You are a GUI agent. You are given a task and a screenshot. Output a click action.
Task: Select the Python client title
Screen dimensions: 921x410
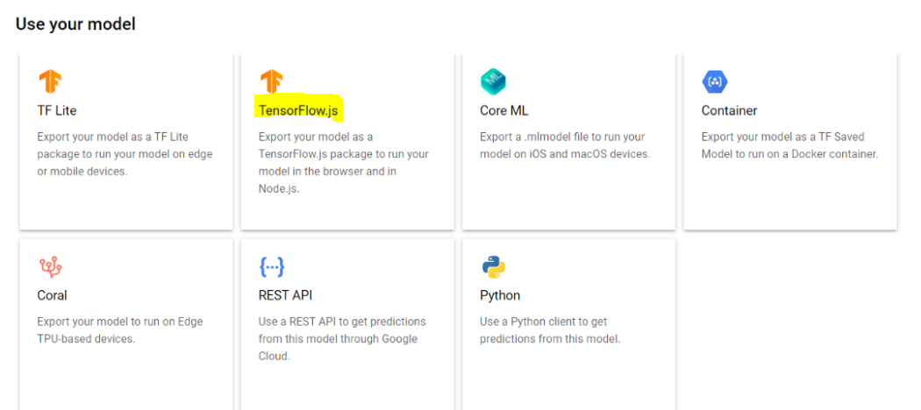[x=500, y=295]
